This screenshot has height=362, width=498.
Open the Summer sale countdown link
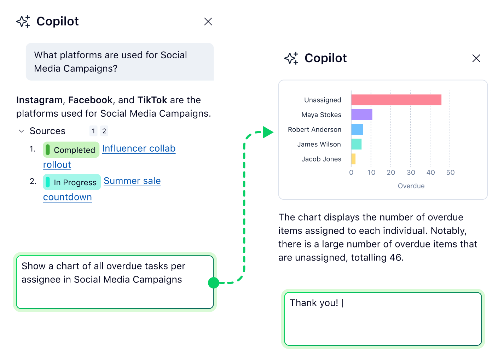132,181
